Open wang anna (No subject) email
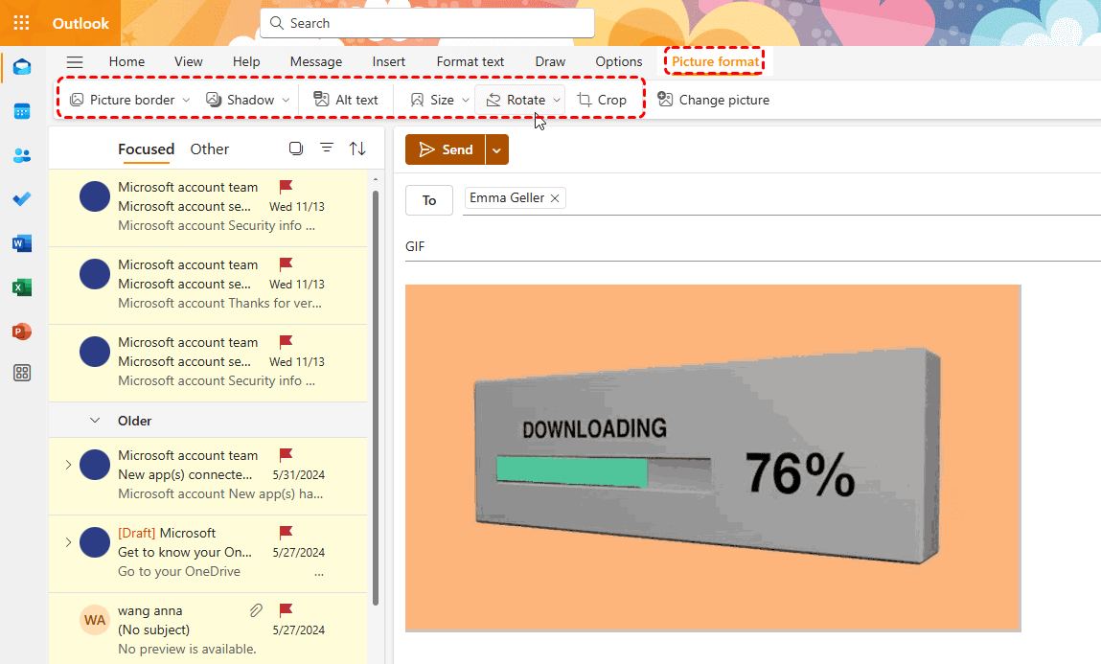This screenshot has width=1101, height=664. click(x=208, y=629)
